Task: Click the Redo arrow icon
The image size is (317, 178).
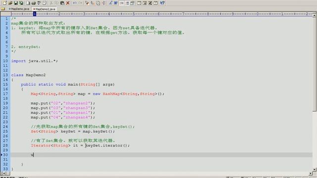Action: 80,3
